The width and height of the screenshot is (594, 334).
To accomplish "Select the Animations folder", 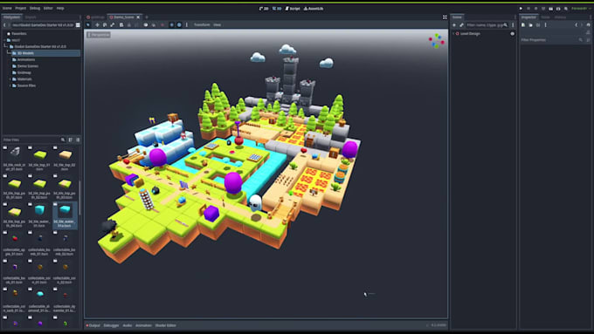I will coord(26,60).
